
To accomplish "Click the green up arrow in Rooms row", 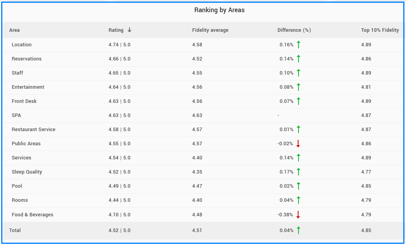I will click(x=298, y=200).
